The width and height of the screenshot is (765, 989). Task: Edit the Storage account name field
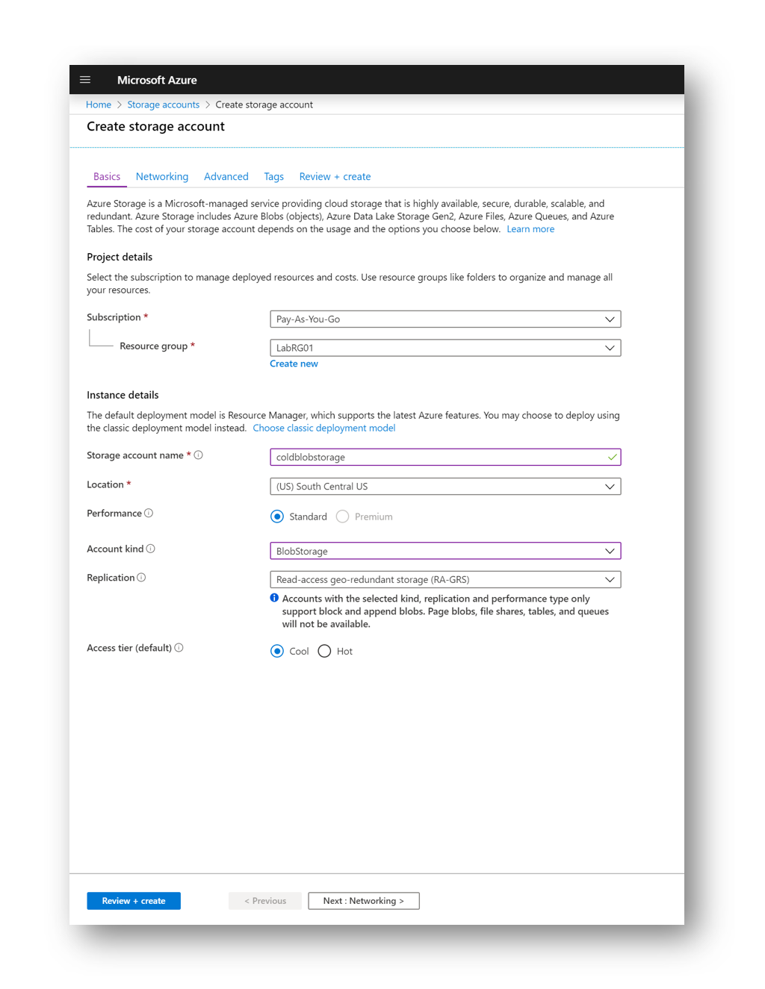click(x=445, y=457)
